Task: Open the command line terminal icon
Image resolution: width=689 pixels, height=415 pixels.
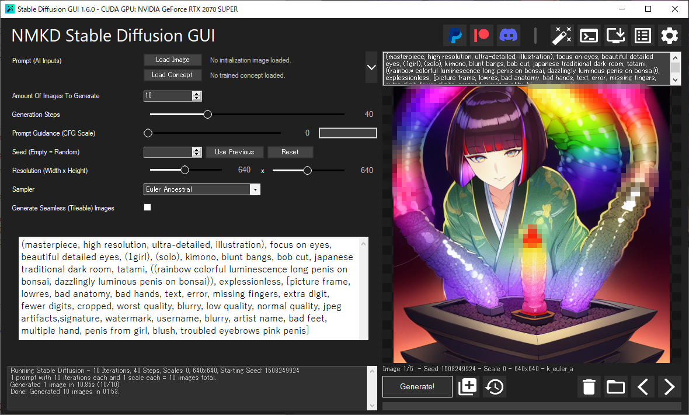Action: point(589,36)
